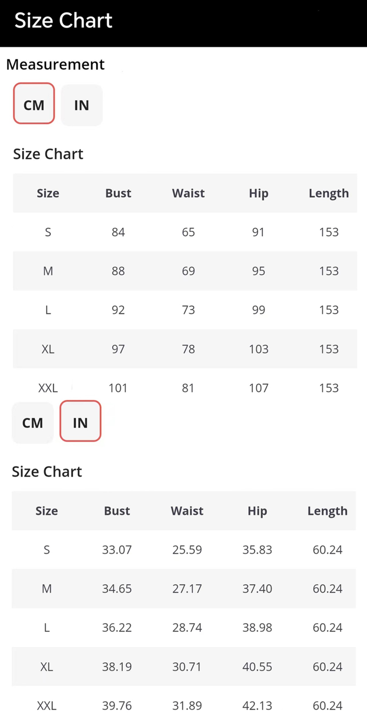Click the XXL bust measurement 101
This screenshot has height=719, width=367.
point(118,388)
